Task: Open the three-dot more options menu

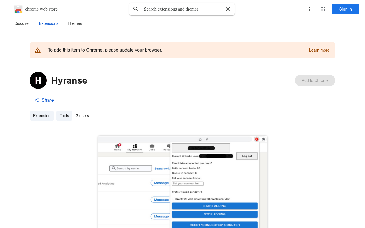Action: [310, 9]
